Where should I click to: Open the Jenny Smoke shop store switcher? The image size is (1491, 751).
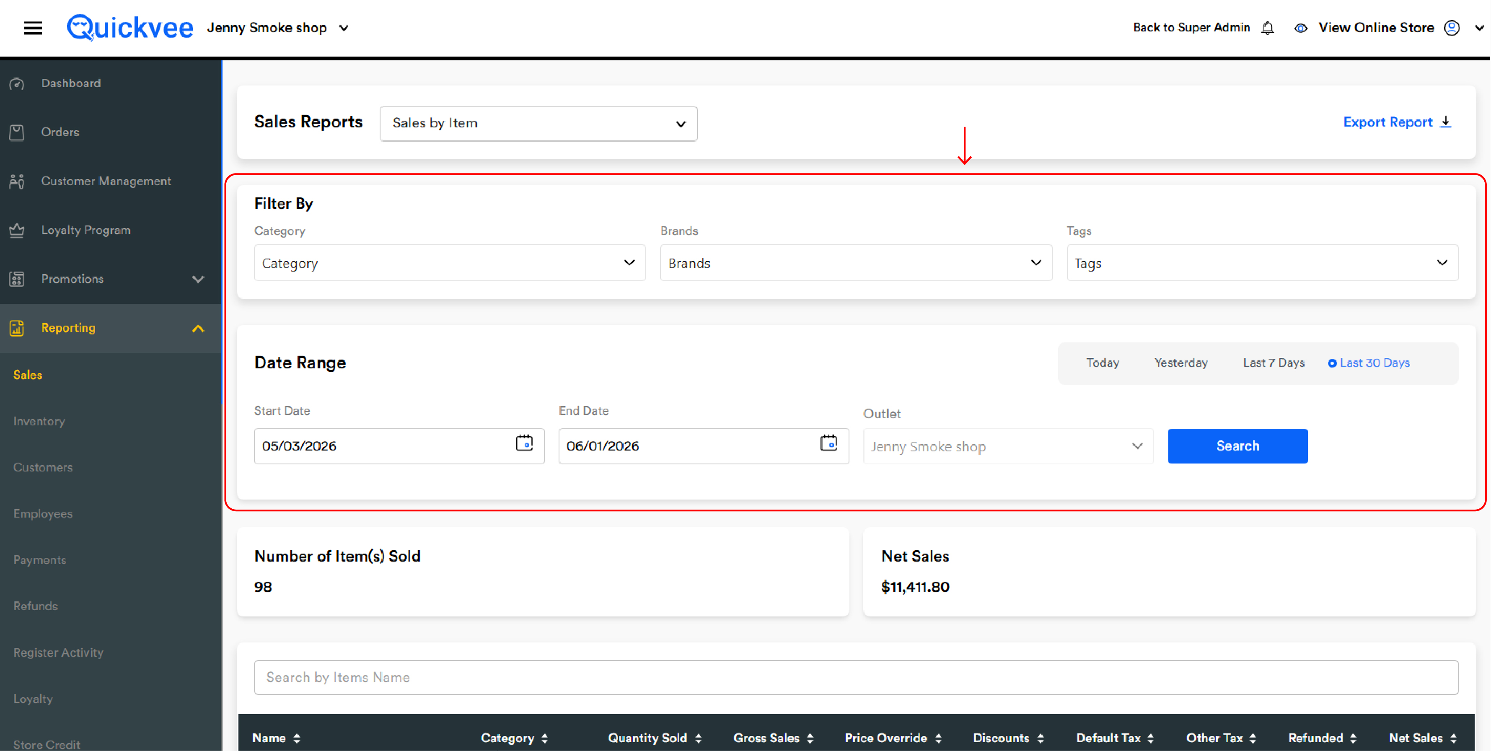[x=278, y=28]
